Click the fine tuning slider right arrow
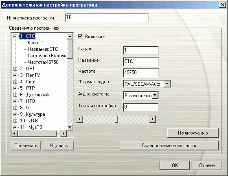Screen dimensions: 228x176 (x=153, y=119)
